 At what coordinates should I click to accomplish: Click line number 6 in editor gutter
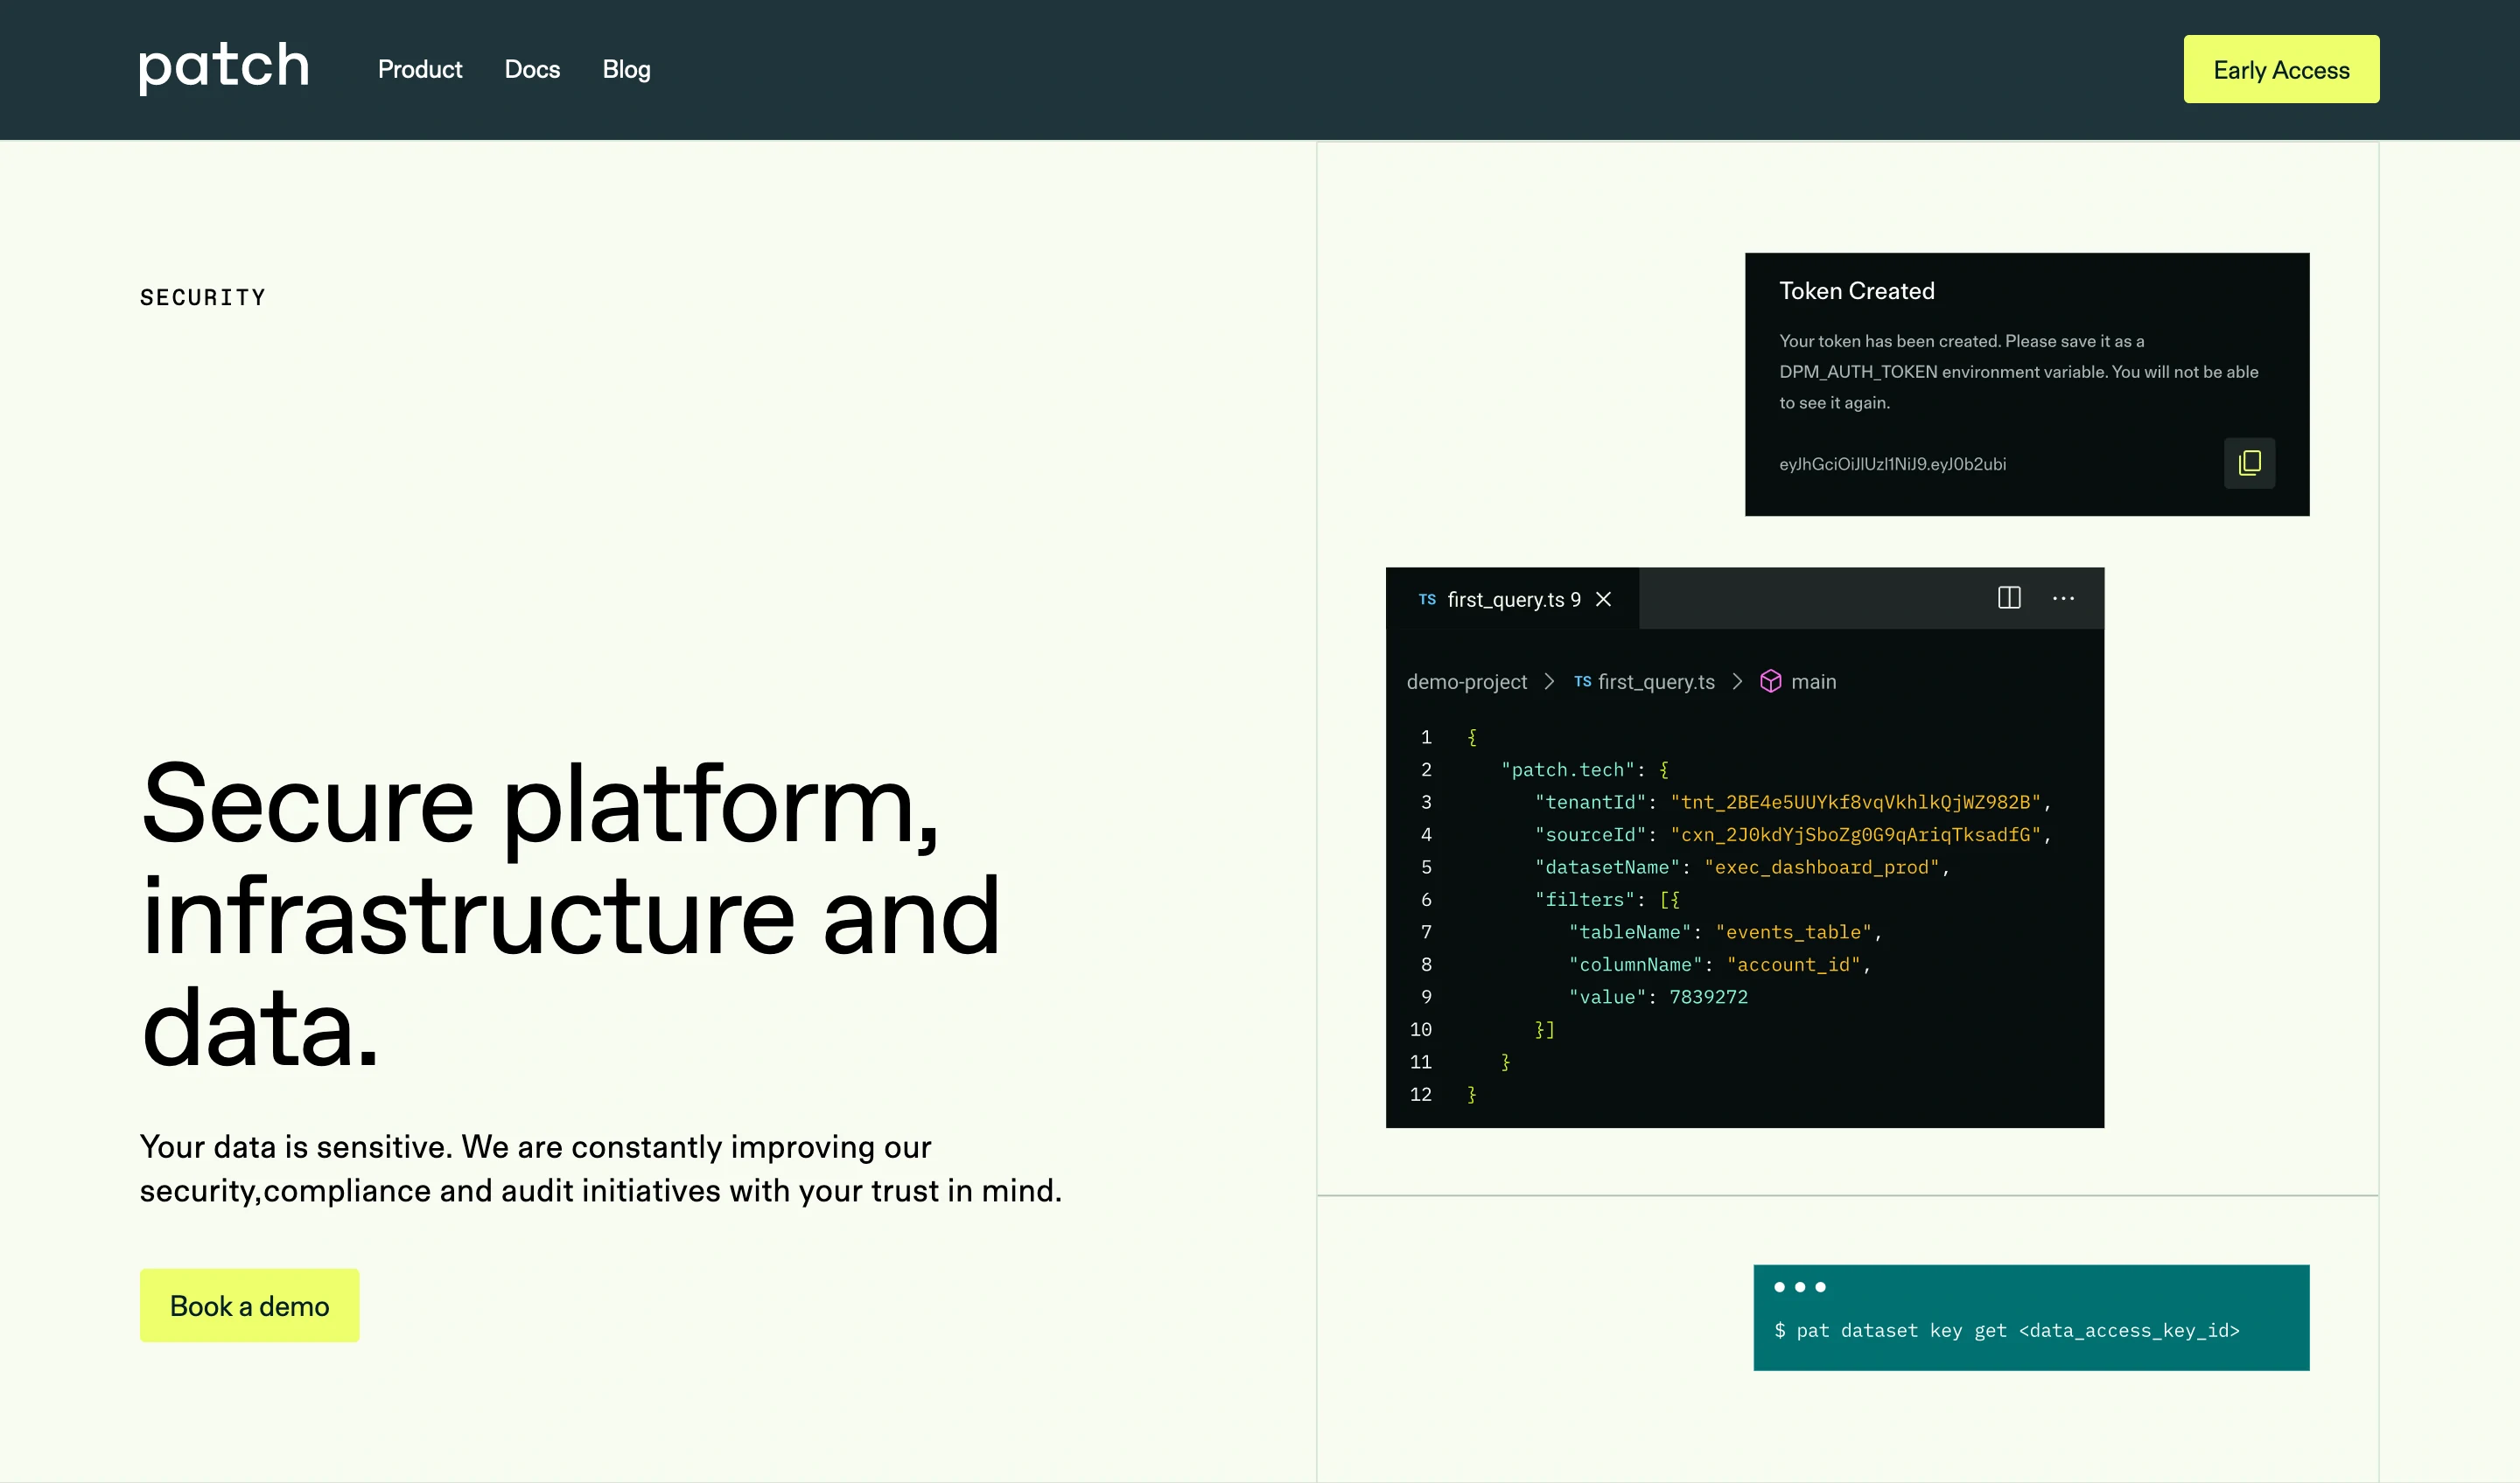(1426, 900)
